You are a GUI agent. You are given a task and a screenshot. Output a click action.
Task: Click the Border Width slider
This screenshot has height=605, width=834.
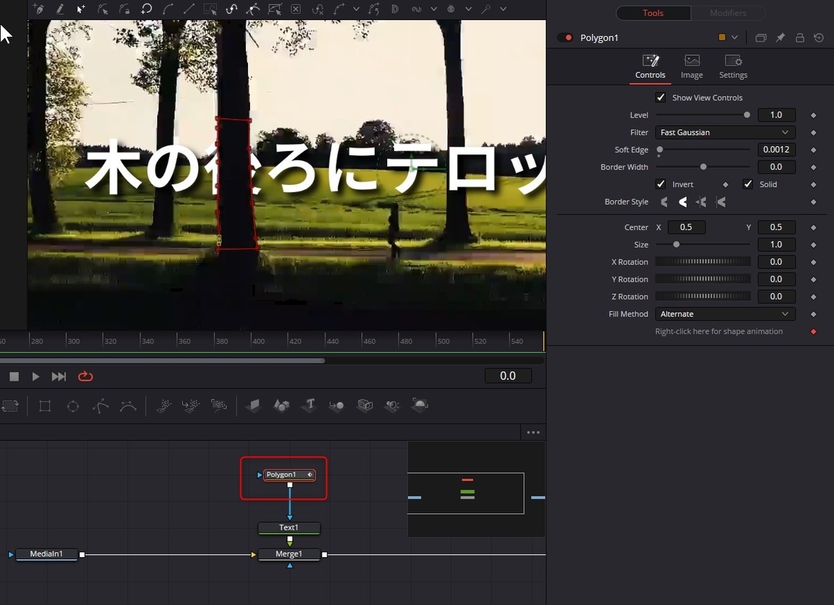pyautogui.click(x=703, y=167)
